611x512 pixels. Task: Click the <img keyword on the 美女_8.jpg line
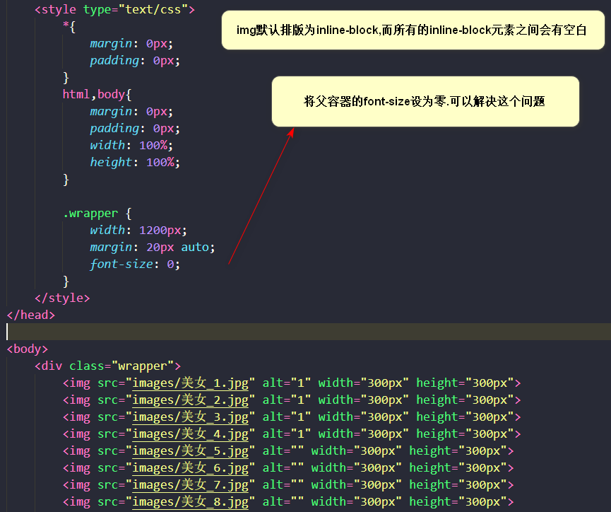[76, 501]
